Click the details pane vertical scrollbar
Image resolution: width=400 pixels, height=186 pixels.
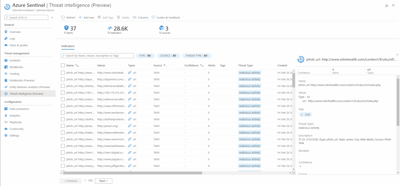pyautogui.click(x=398, y=102)
